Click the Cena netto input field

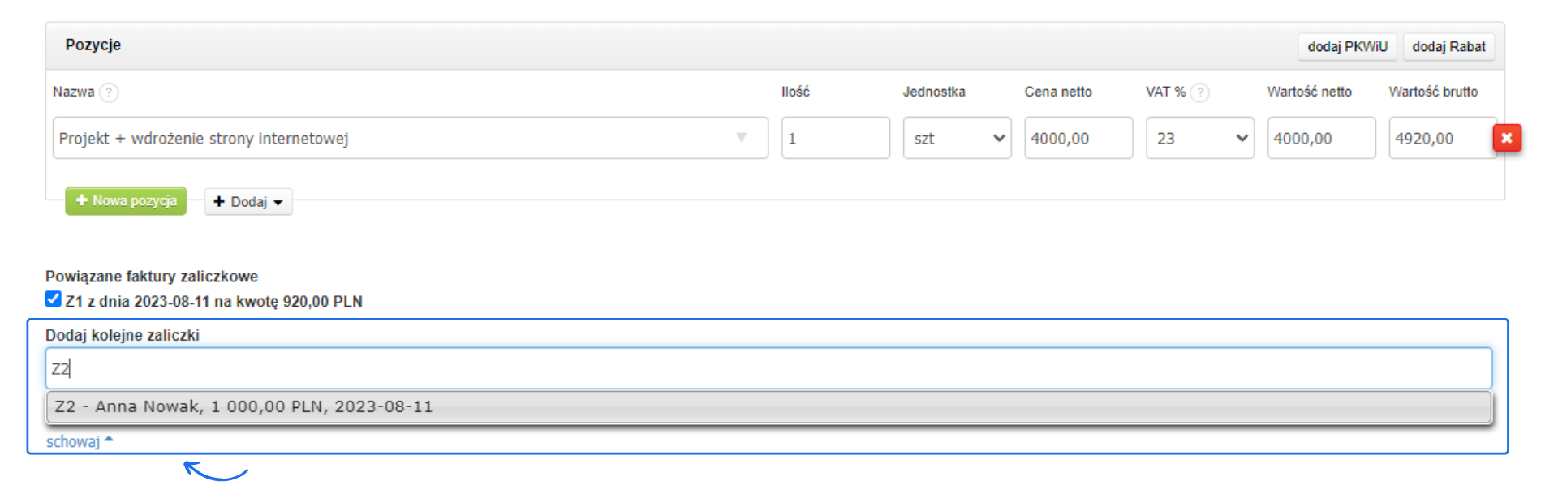coord(1078,138)
